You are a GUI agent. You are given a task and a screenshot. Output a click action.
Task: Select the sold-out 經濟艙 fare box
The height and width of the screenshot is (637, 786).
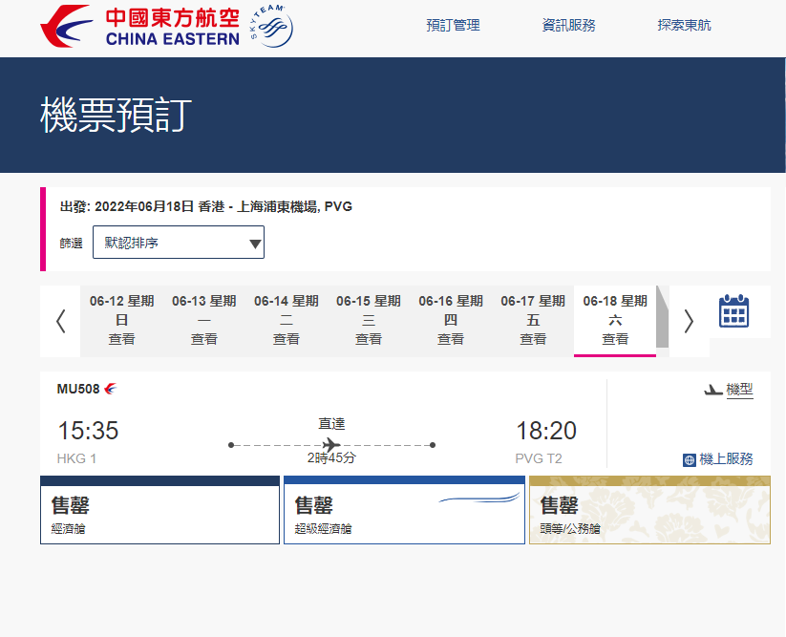[159, 511]
